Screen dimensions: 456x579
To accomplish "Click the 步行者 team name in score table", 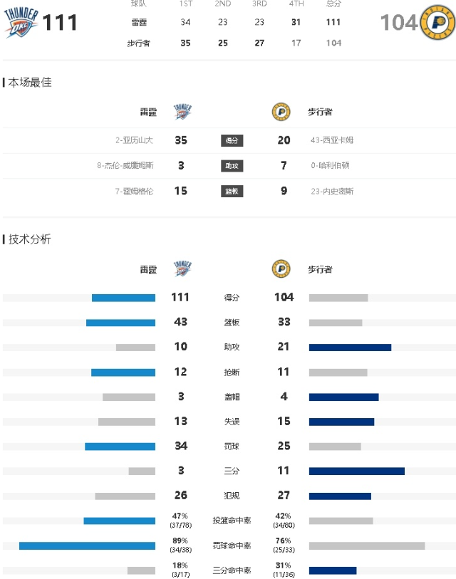I will pos(139,43).
